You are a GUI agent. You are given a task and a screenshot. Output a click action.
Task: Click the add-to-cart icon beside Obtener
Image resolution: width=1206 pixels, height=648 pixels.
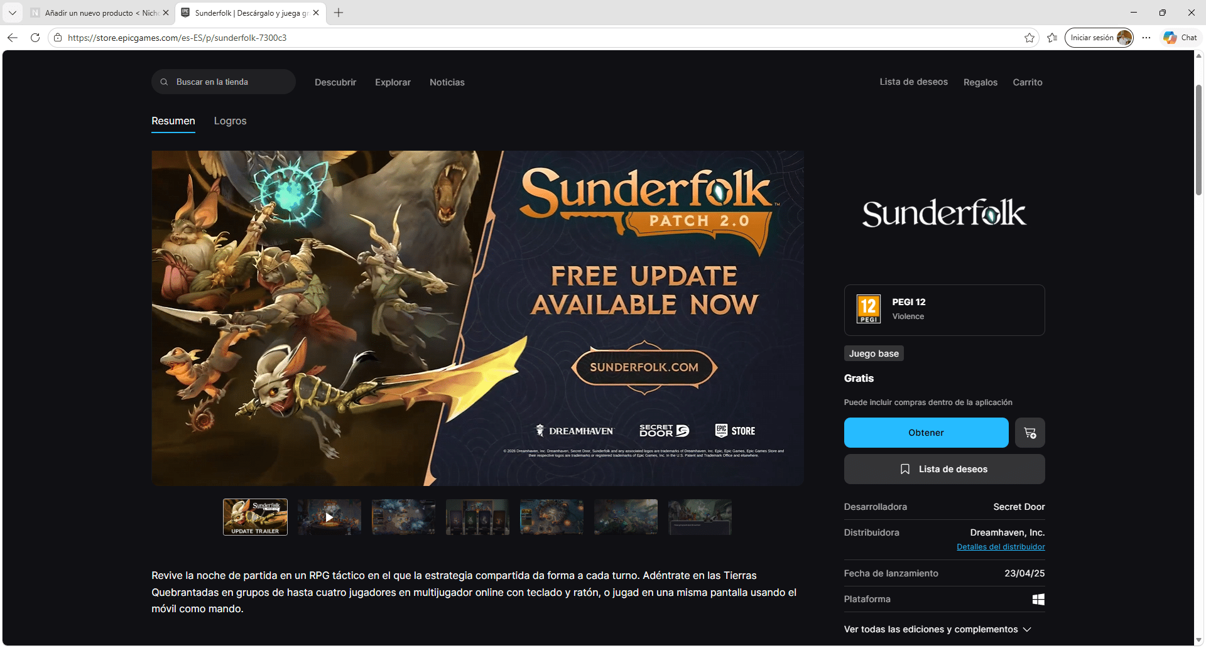click(1029, 433)
